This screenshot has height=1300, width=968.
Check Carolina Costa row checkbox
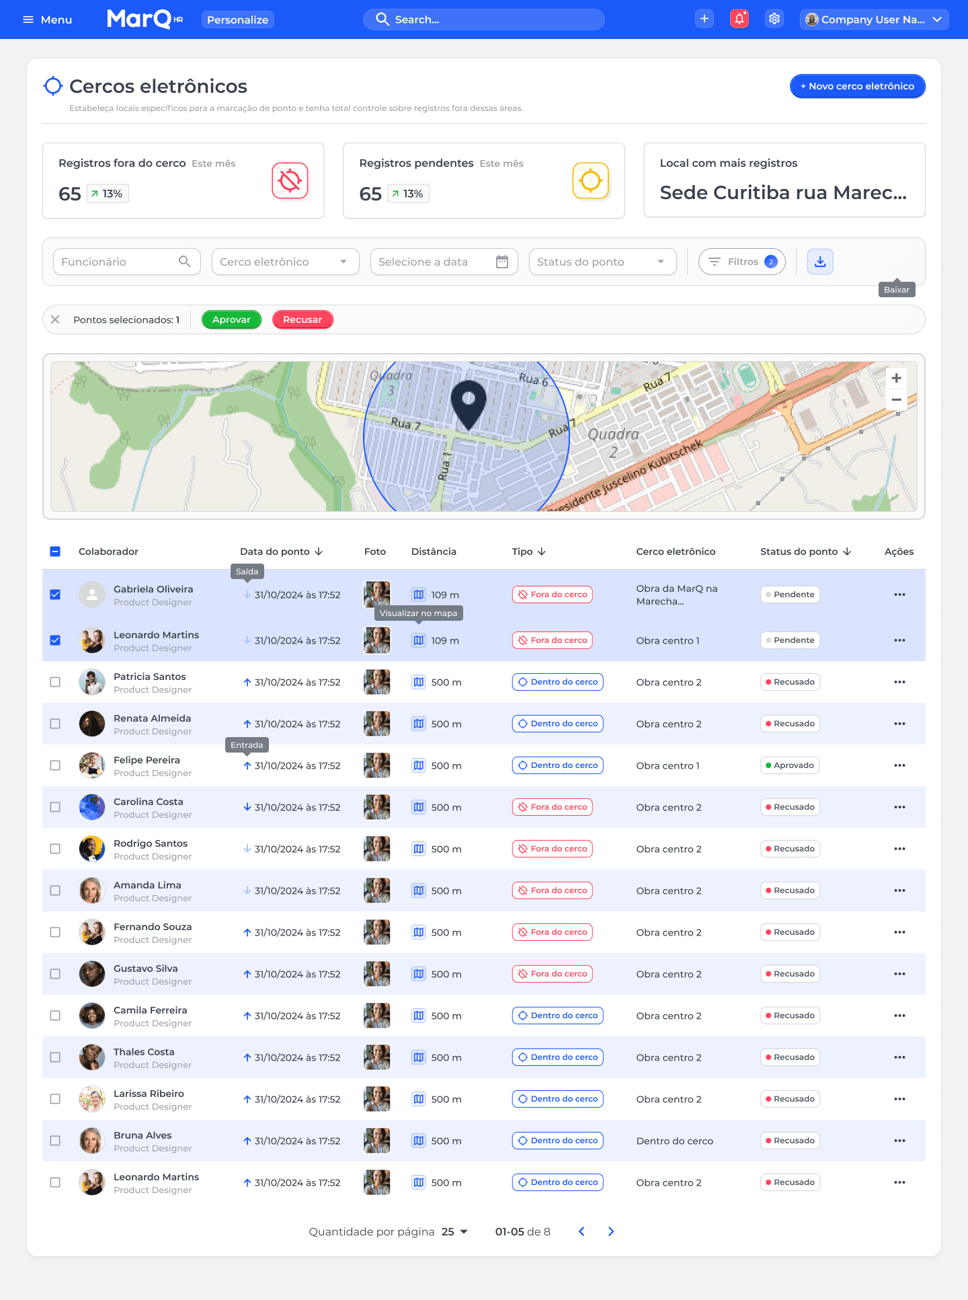click(55, 807)
